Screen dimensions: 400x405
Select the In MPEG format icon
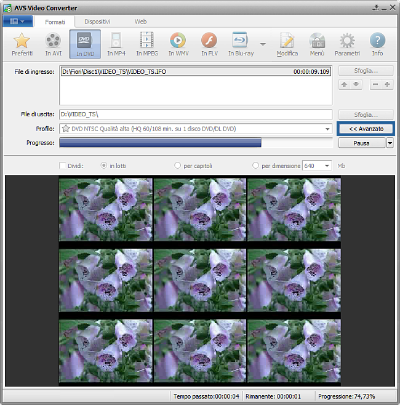tap(146, 42)
